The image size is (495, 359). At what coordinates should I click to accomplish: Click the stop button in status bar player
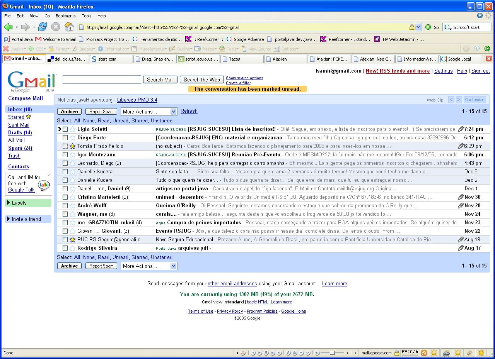click(273, 353)
